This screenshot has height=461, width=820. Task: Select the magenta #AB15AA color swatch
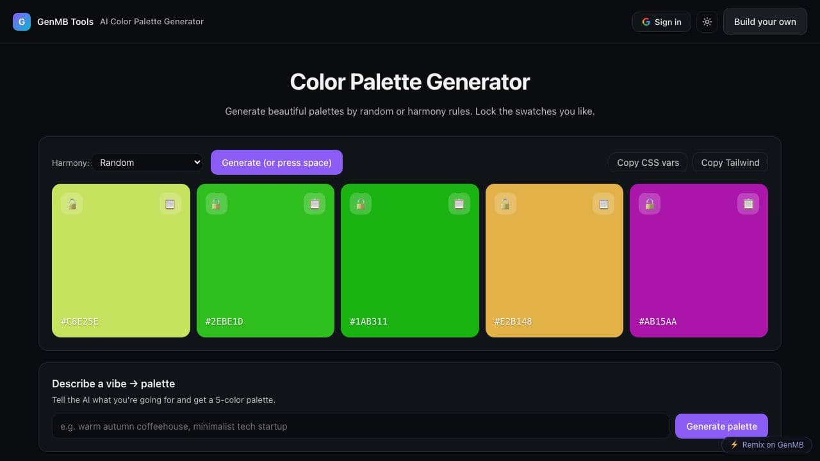699,261
